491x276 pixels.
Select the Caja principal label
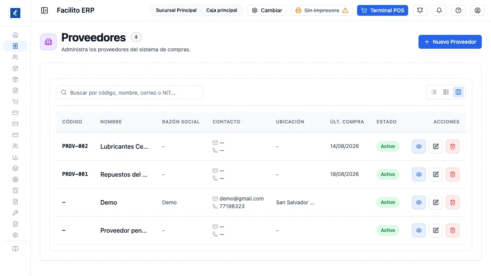click(x=222, y=10)
